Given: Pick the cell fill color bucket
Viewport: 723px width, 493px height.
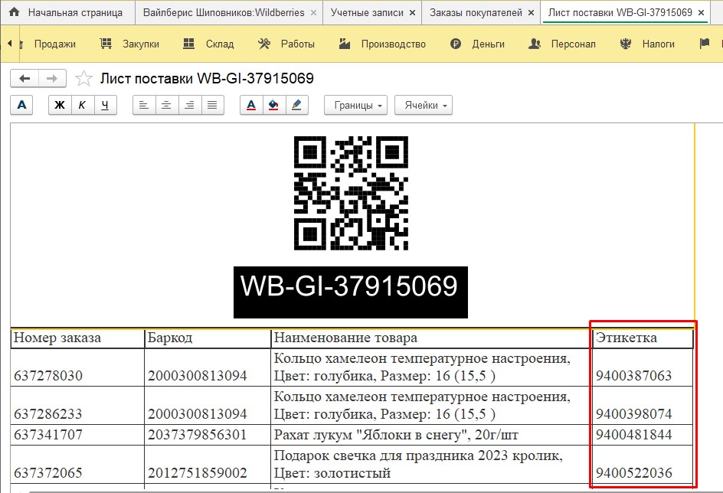Looking at the screenshot, I should pyautogui.click(x=274, y=105).
